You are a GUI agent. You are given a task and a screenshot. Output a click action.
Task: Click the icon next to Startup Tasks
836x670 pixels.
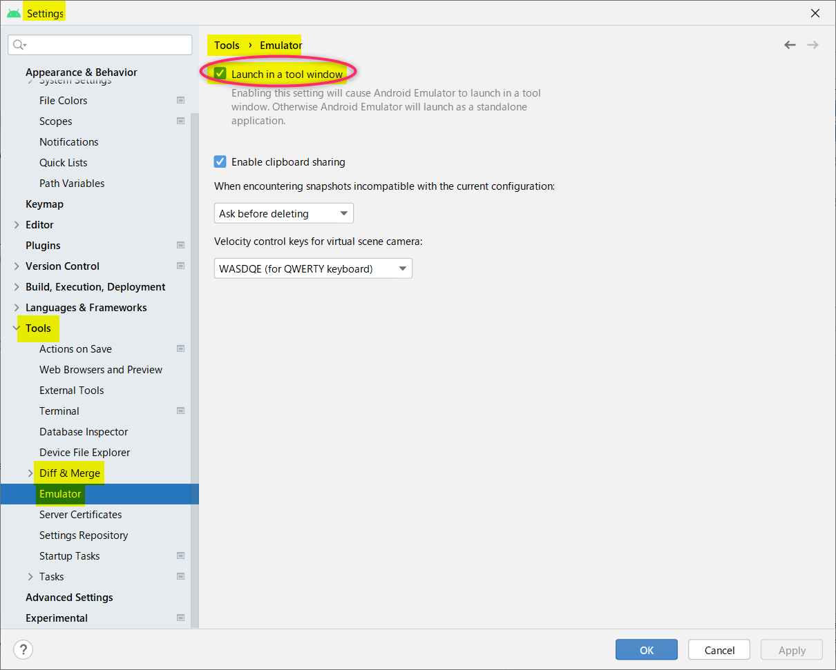pyautogui.click(x=180, y=555)
